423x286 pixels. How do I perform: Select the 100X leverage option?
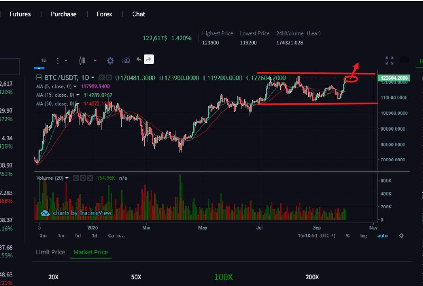tap(223, 276)
